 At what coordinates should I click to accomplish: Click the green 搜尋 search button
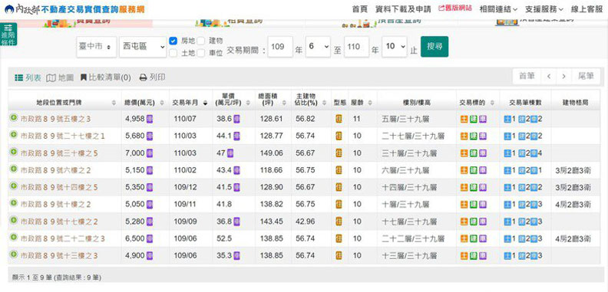[x=435, y=47]
